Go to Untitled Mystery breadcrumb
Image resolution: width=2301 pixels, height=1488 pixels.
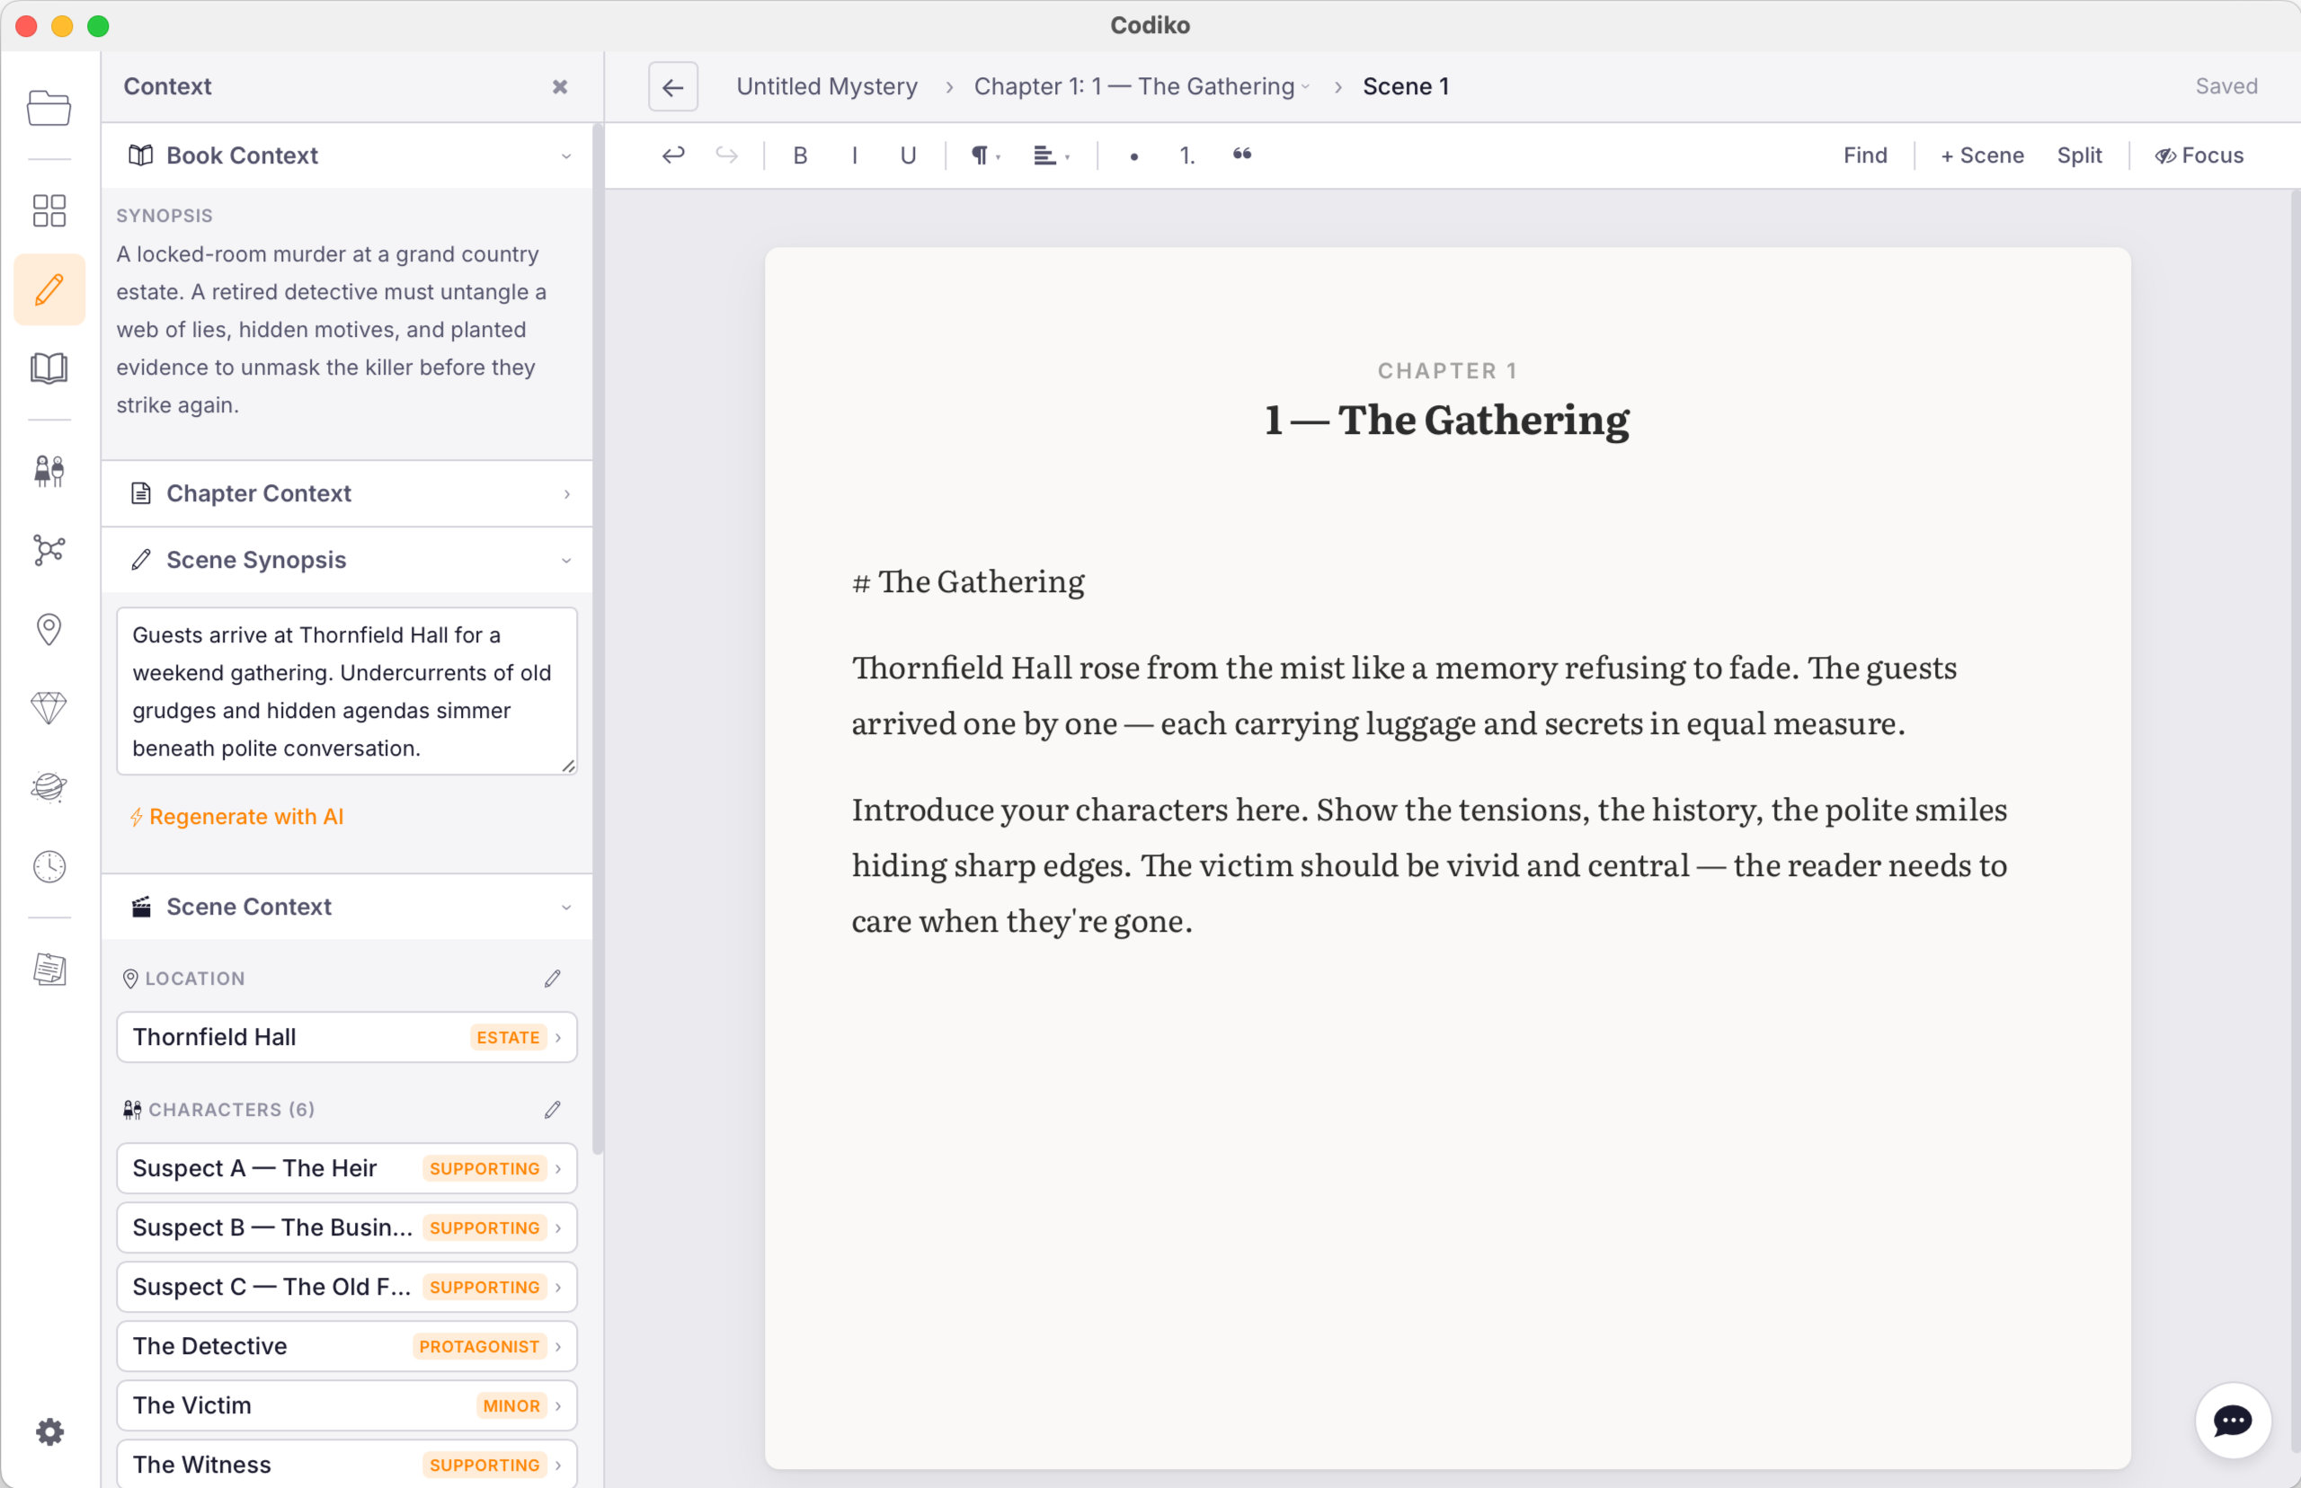click(x=826, y=87)
